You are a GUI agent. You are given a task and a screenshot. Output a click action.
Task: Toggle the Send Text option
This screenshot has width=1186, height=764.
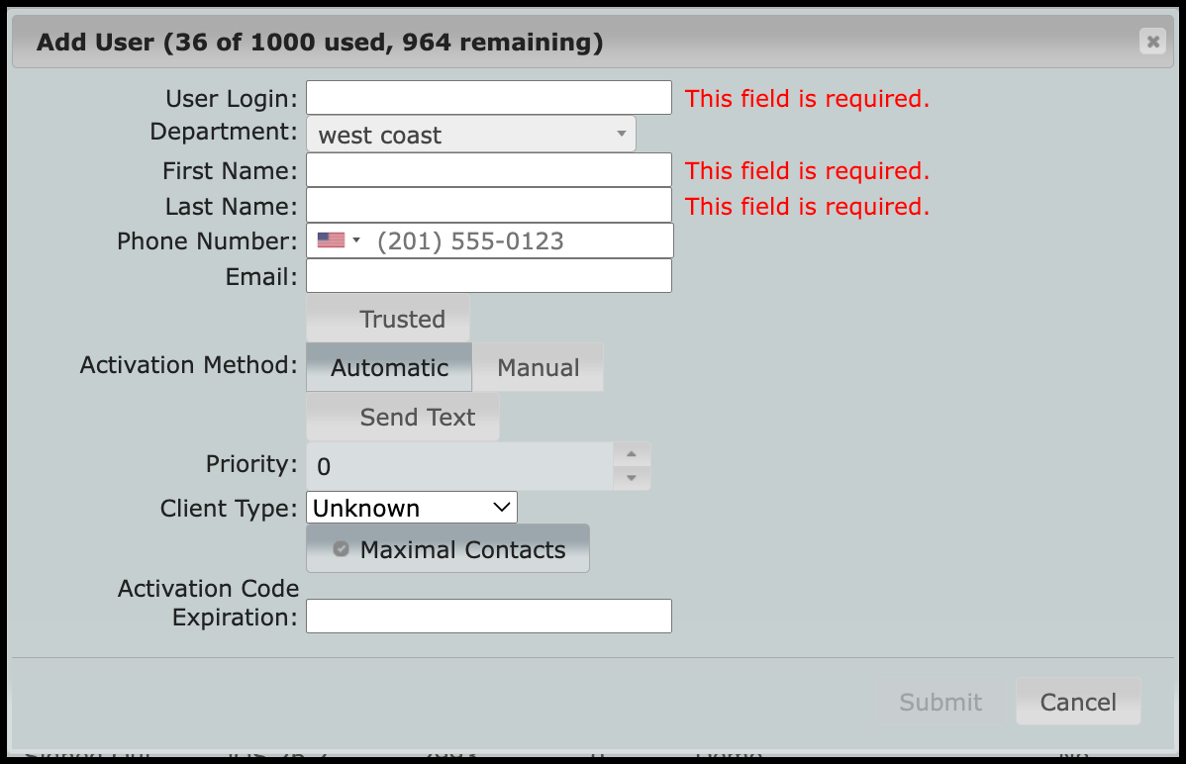coord(403,418)
